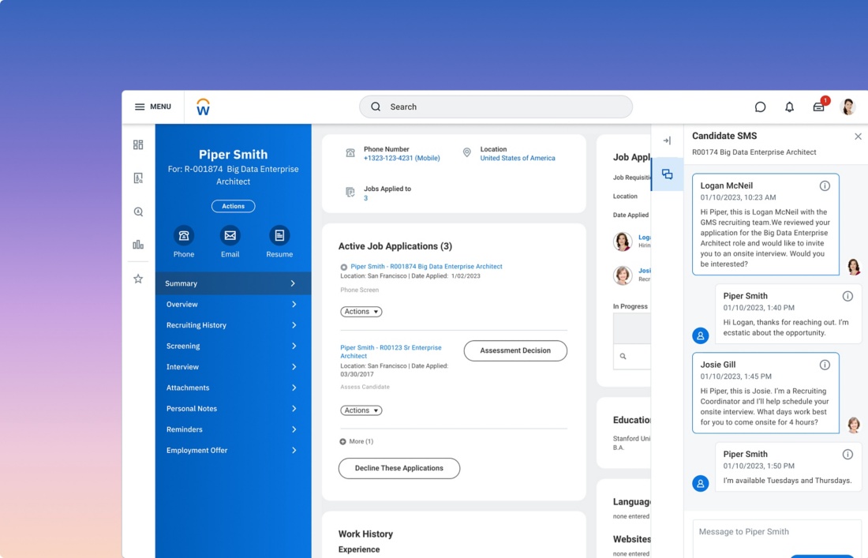868x558 pixels.
Task: Expand the Recruiting History section
Action: coord(232,325)
